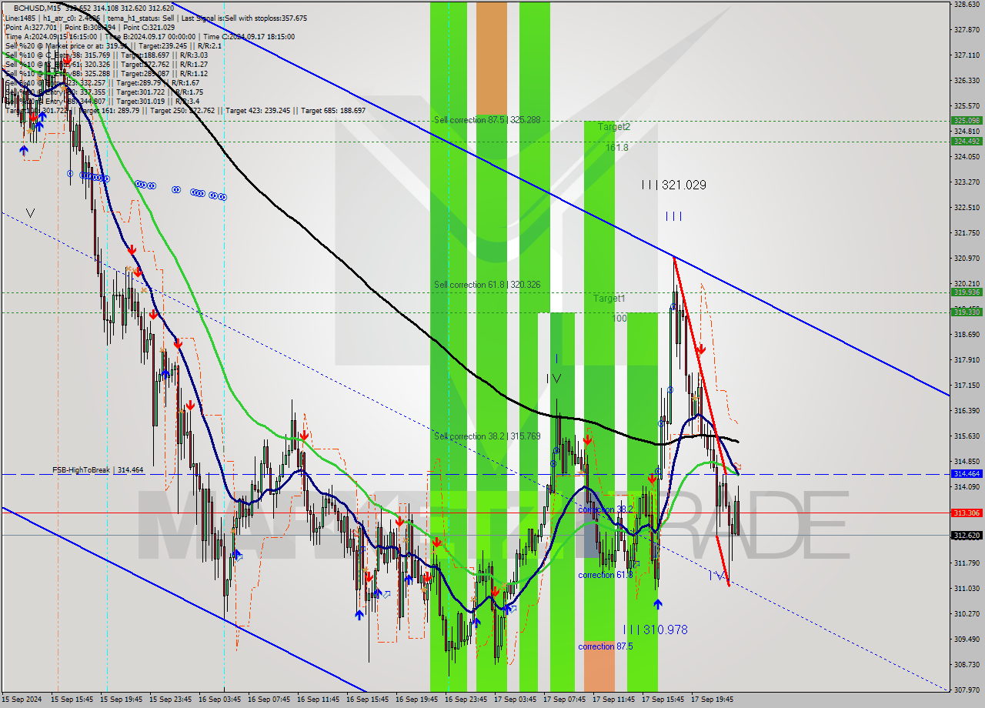985x708 pixels.
Task: Click the green 319.936 price tag
Action: point(967,292)
